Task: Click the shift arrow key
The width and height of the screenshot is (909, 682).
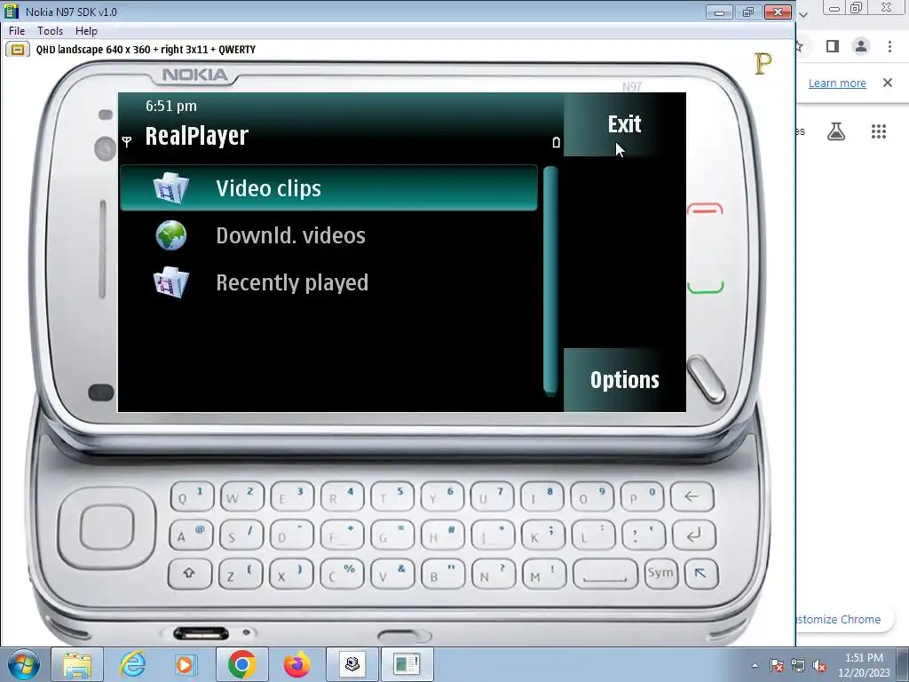Action: [189, 574]
